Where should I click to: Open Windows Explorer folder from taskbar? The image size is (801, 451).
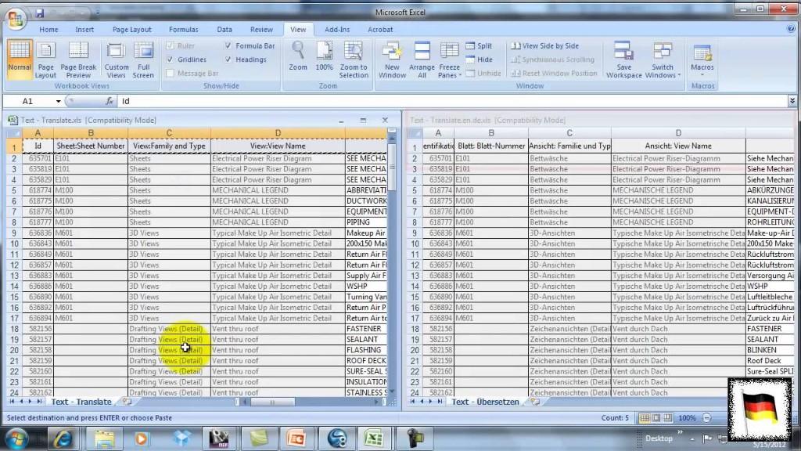[104, 438]
